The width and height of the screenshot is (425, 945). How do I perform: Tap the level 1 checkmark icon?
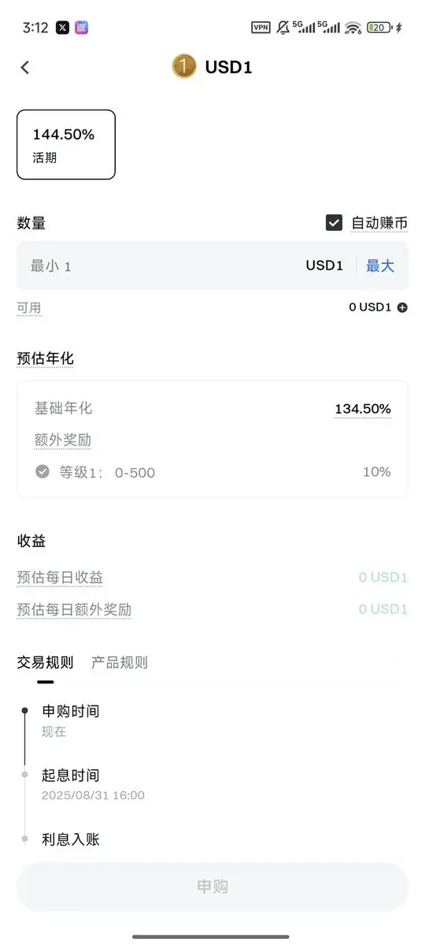[x=42, y=472]
